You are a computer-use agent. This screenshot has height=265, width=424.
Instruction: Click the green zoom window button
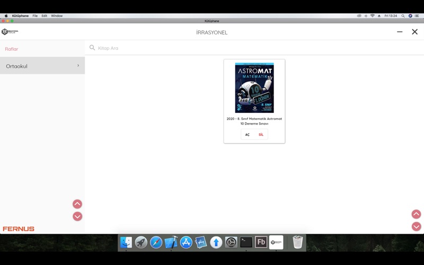coord(12,21)
